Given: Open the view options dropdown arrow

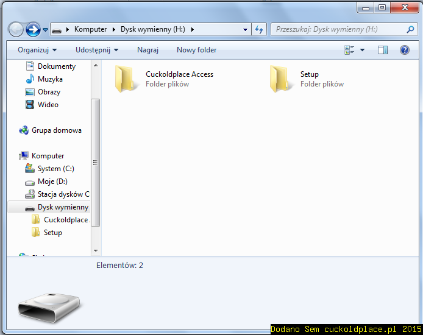Looking at the screenshot, I should click(x=363, y=50).
